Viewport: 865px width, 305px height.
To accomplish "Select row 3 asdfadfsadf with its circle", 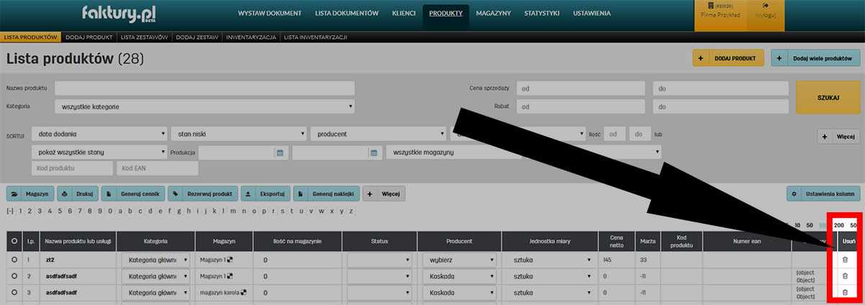I will (14, 293).
